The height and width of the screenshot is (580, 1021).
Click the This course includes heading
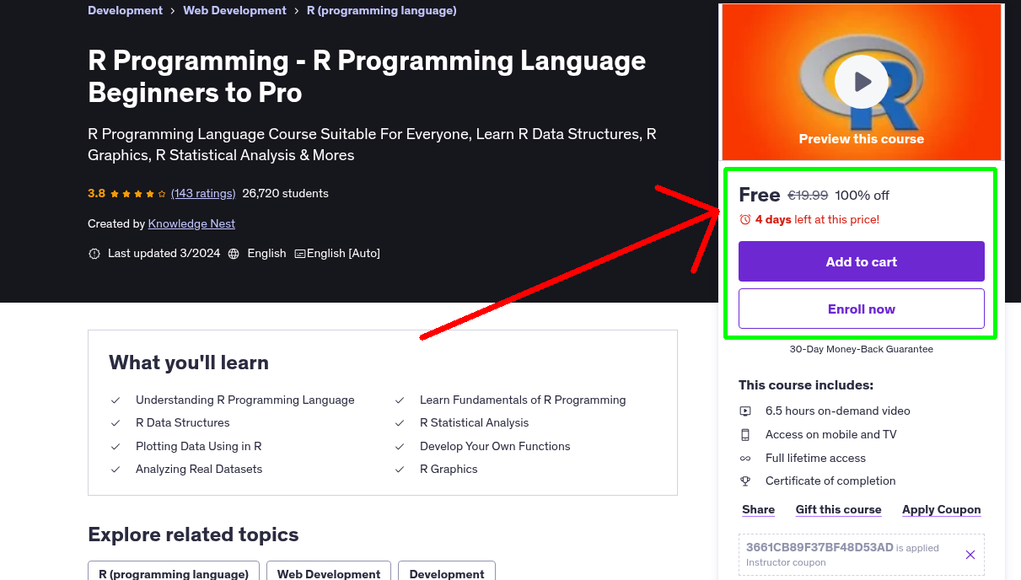[x=806, y=385]
